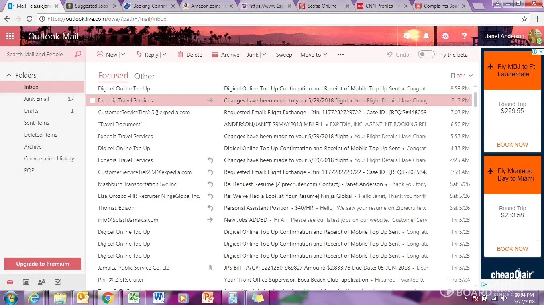Open the People icon in bottom bar

(x=41, y=282)
